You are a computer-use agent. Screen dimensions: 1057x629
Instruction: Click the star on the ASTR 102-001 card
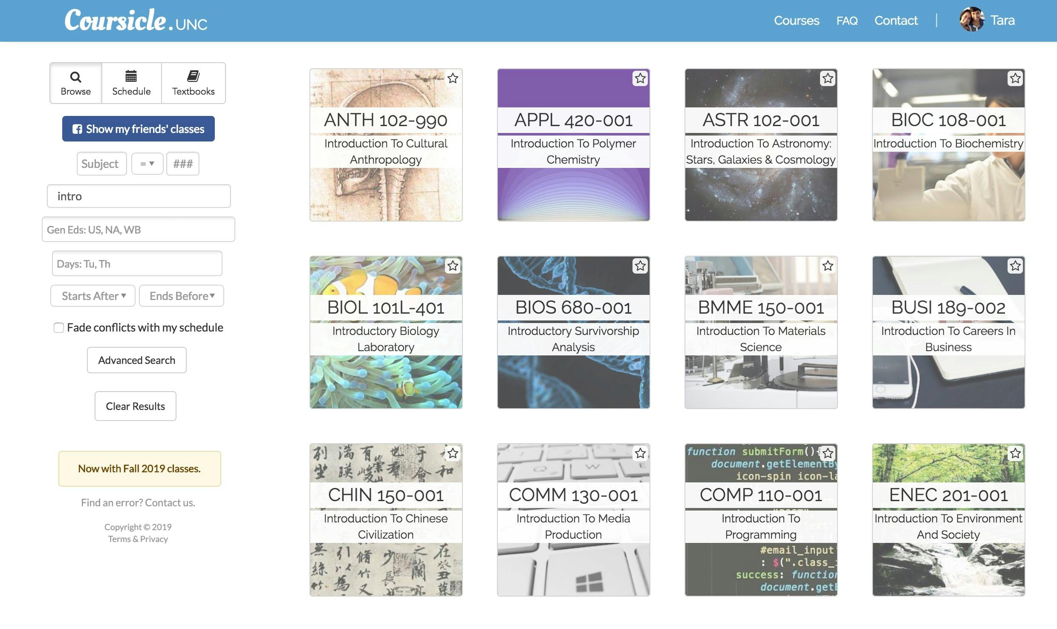pos(828,78)
